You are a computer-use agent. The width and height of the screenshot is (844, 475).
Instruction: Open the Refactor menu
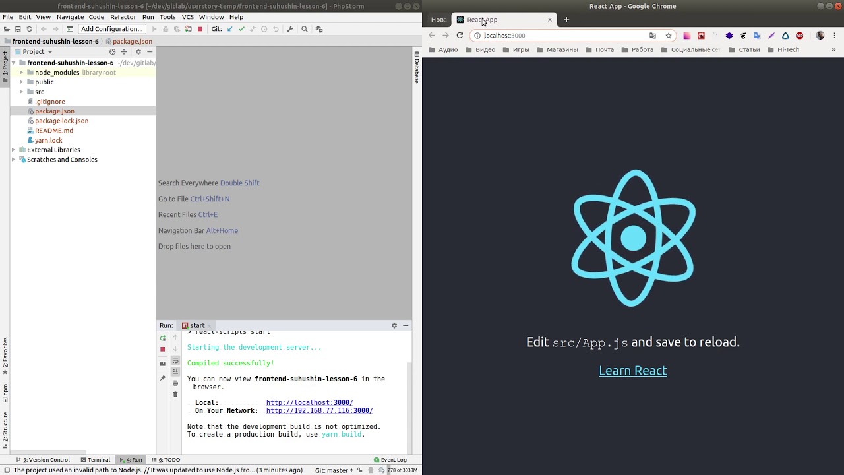[123, 17]
